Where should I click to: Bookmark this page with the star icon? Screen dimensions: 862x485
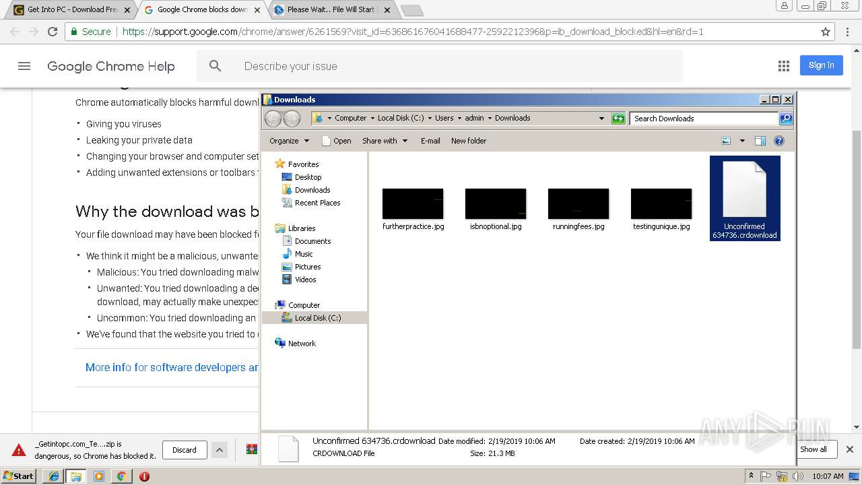pos(826,32)
